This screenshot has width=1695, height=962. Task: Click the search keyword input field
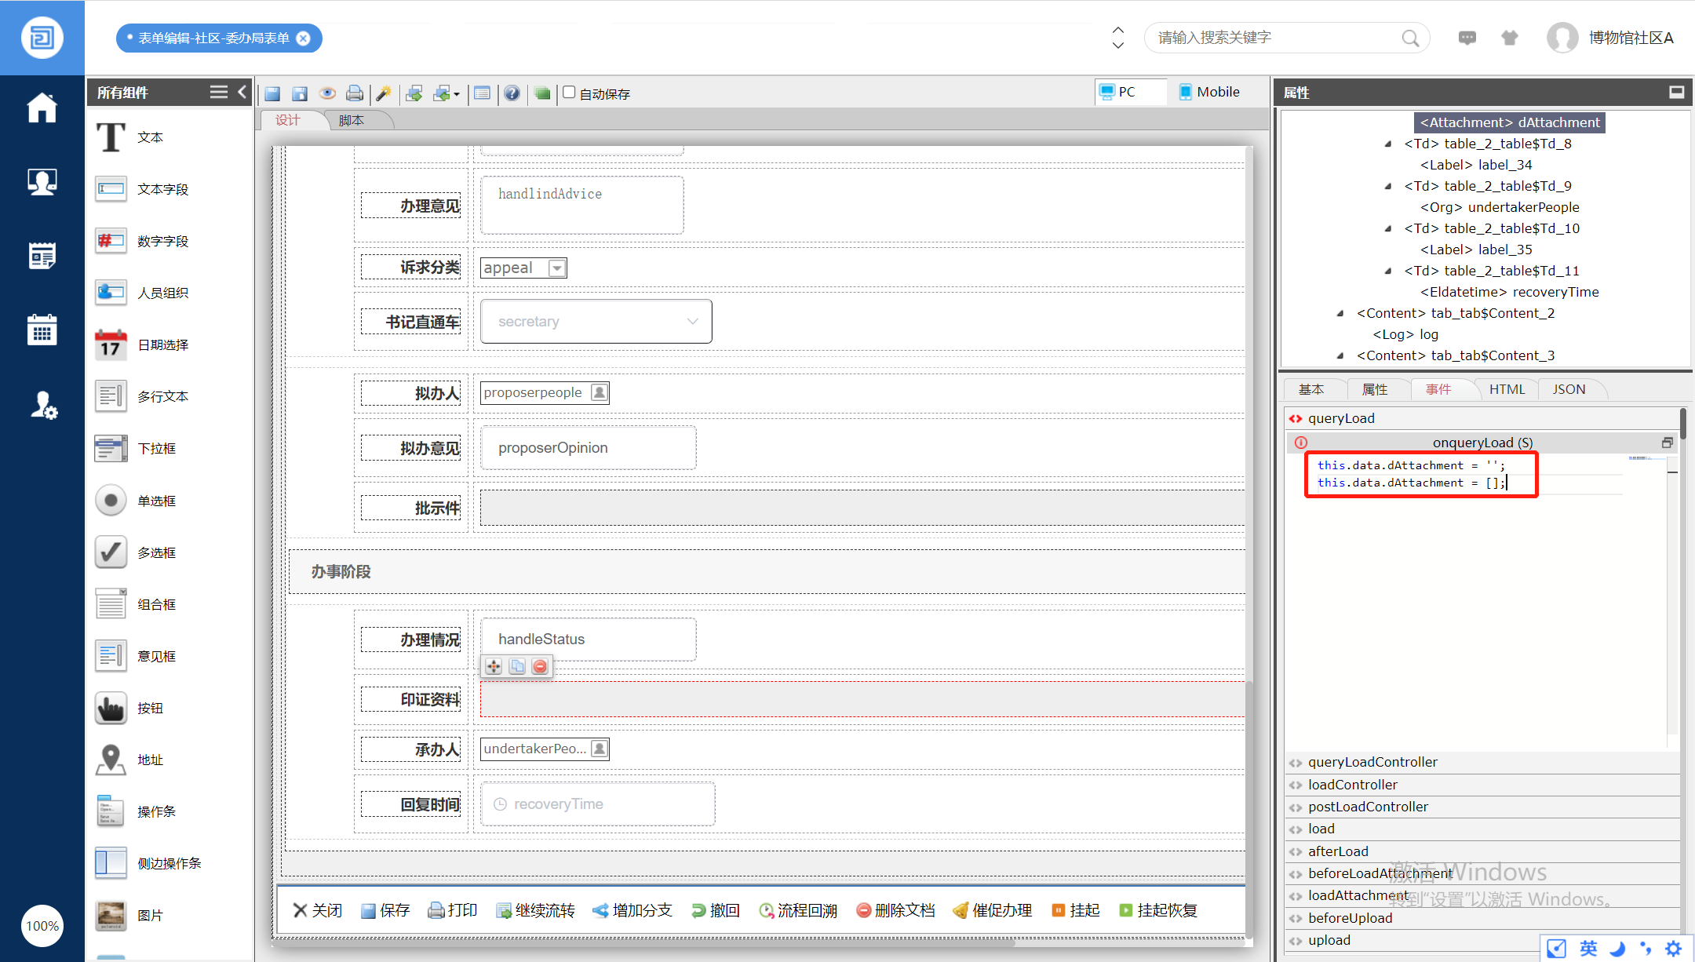click(1275, 38)
